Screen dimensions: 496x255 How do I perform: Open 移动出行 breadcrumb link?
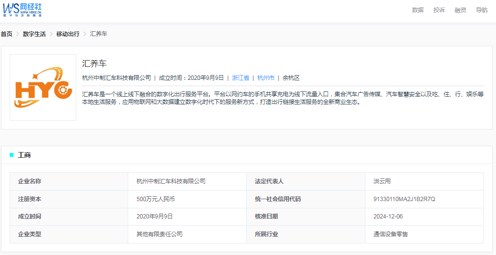(67, 34)
